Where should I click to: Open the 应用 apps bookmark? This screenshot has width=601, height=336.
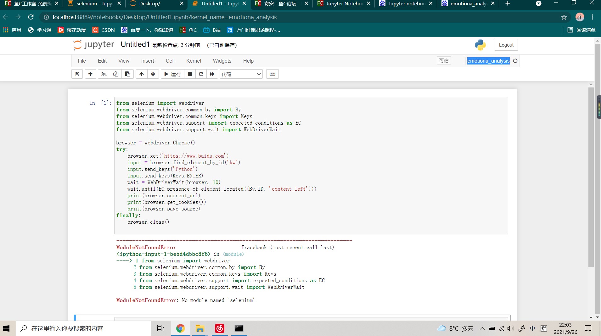click(x=12, y=30)
